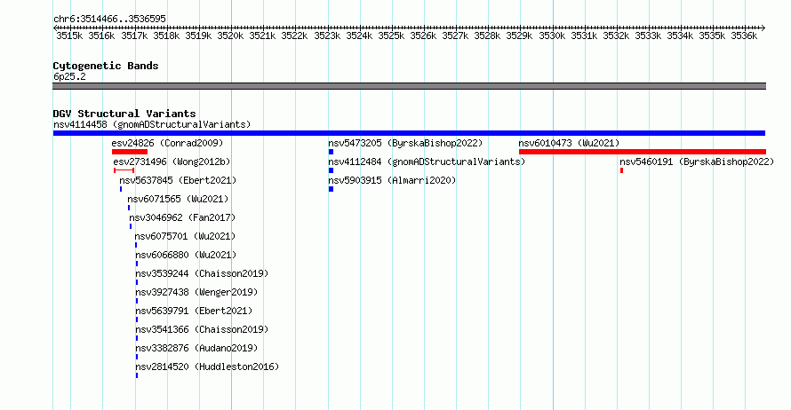Click the ruler's right end arrow
The height and width of the screenshot is (410, 791).
(763, 28)
